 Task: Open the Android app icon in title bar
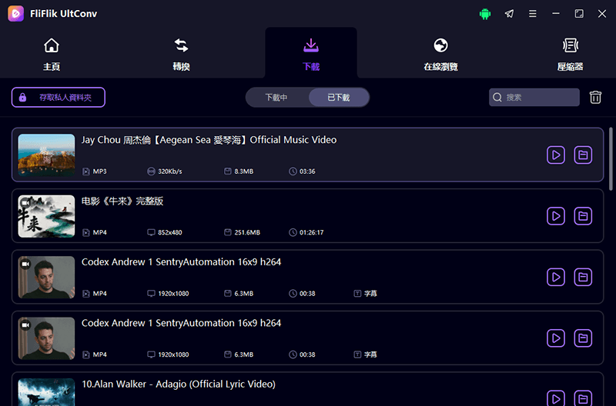click(485, 14)
